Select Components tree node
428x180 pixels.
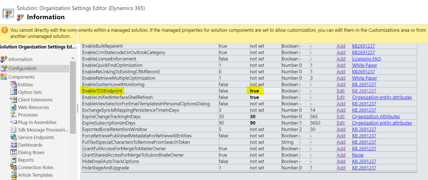22,77
